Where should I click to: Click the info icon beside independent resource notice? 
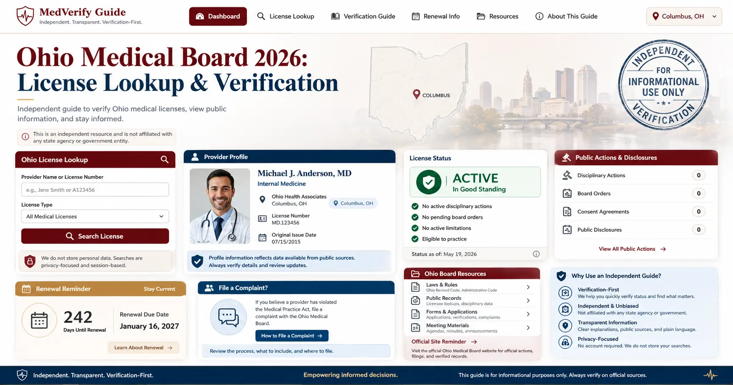click(25, 137)
